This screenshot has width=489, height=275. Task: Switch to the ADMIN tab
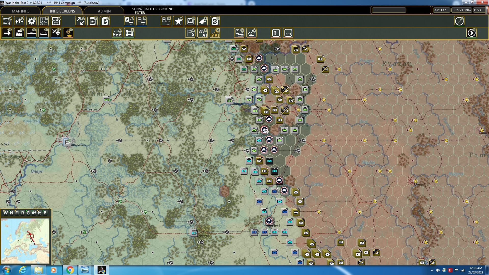104,11
